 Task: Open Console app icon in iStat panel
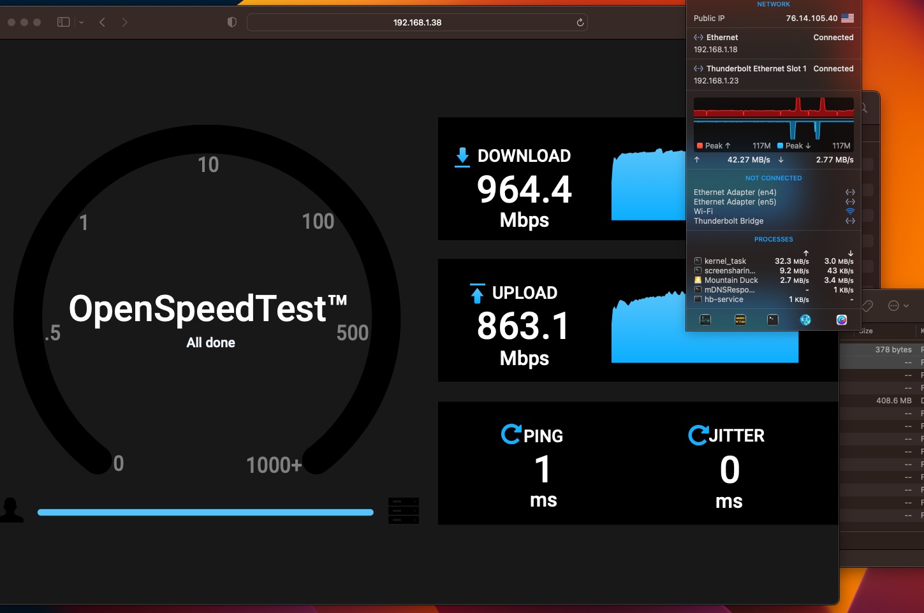pyautogui.click(x=740, y=320)
